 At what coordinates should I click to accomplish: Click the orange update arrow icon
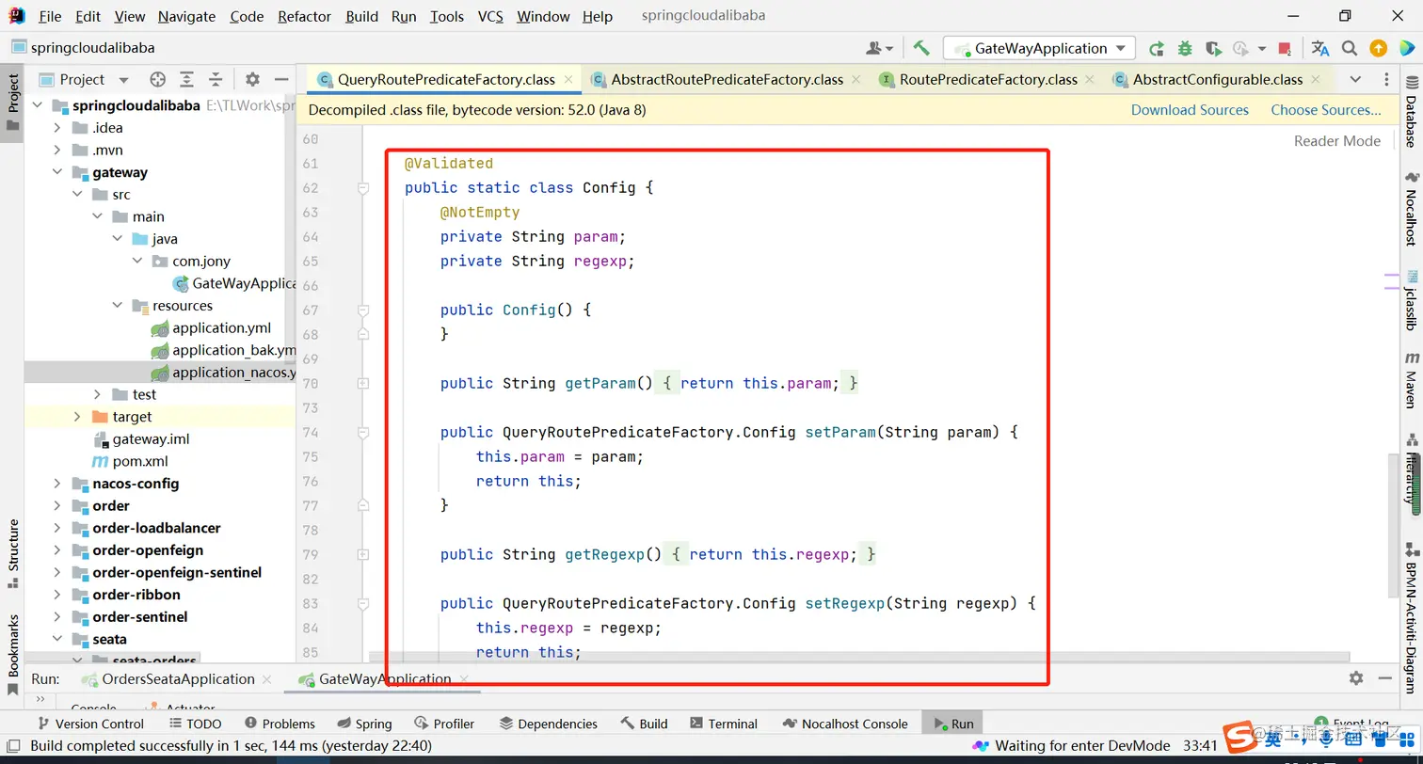pos(1378,48)
